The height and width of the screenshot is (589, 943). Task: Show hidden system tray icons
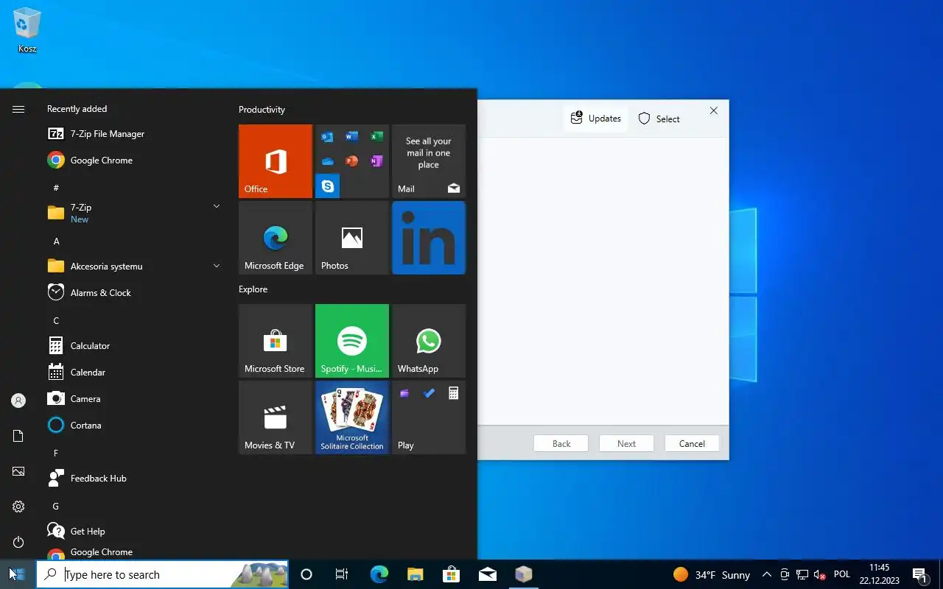pos(767,574)
